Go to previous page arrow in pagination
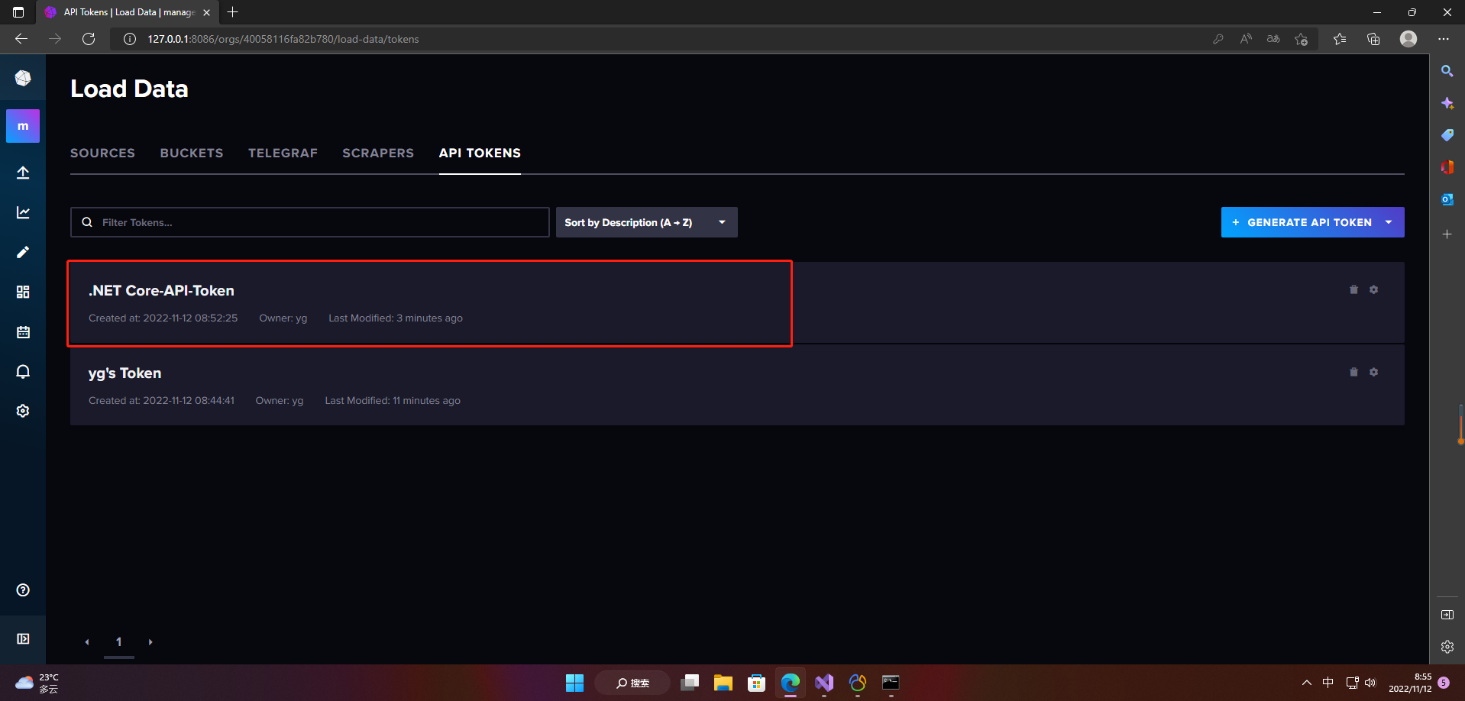Screen dimensions: 1465x701 (87, 642)
